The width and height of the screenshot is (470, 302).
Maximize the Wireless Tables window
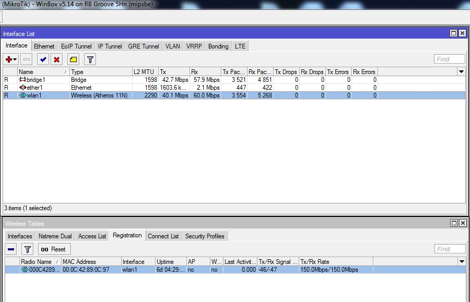(454, 223)
